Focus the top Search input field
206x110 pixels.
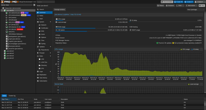pos(46,2)
